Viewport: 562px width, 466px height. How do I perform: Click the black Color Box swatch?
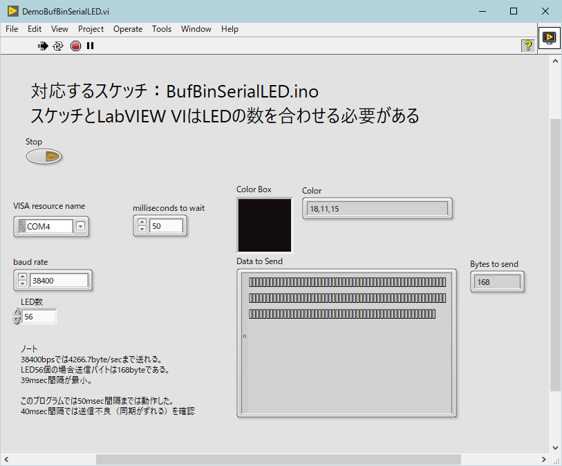click(x=265, y=225)
